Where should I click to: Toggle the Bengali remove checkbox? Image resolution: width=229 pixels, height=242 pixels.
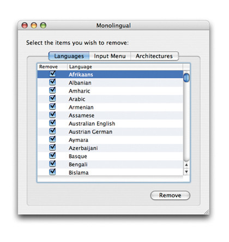[52, 164]
